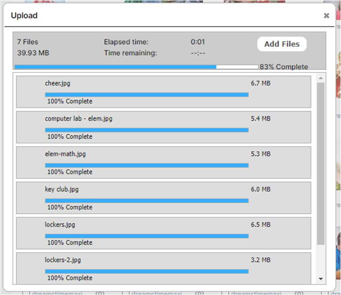Select the elem-math.jpg file name
The height and width of the screenshot is (295, 341).
[65, 154]
